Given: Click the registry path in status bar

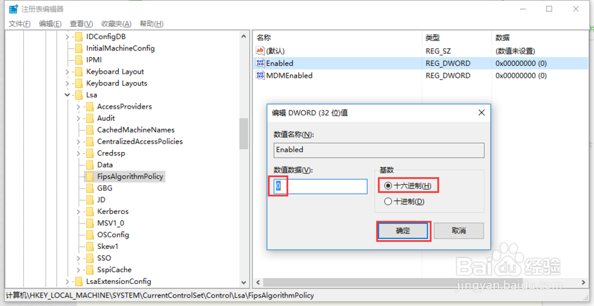Looking at the screenshot, I should coord(160,295).
